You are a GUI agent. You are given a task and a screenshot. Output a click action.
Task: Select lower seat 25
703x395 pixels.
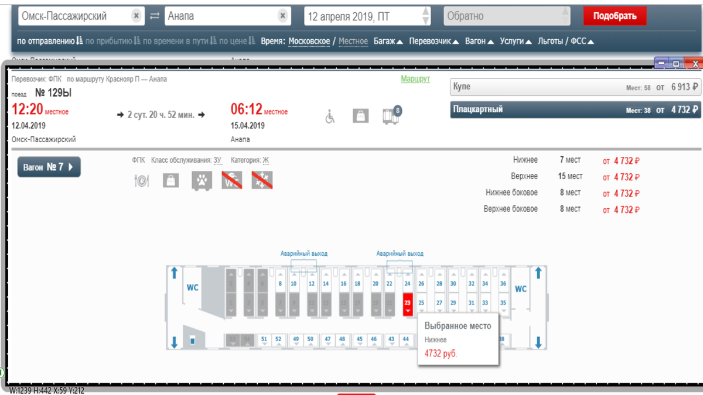[x=421, y=304]
